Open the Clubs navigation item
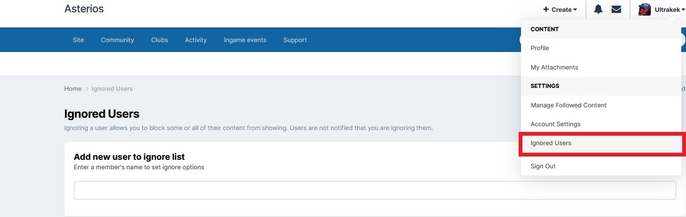686x217 pixels. tap(159, 40)
